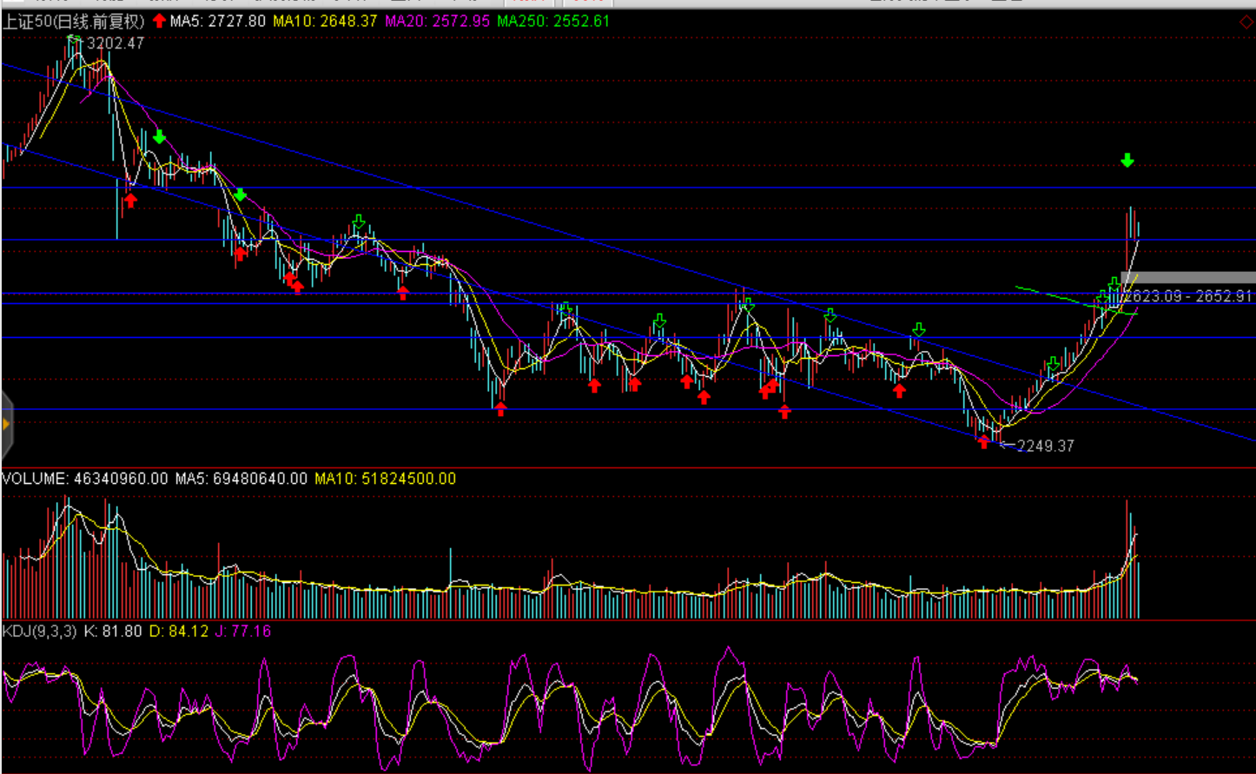Click the gray price marker bar at right edge
This screenshot has height=774, width=1256.
point(1188,278)
